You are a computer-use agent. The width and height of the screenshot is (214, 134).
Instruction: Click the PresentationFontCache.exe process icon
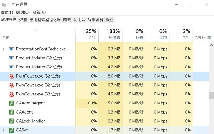(x=11, y=49)
